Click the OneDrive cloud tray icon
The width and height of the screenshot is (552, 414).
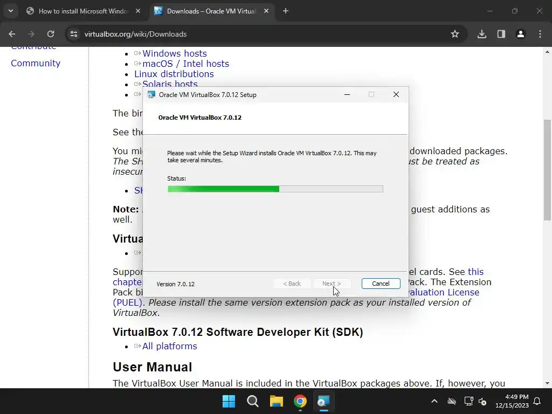click(452, 401)
